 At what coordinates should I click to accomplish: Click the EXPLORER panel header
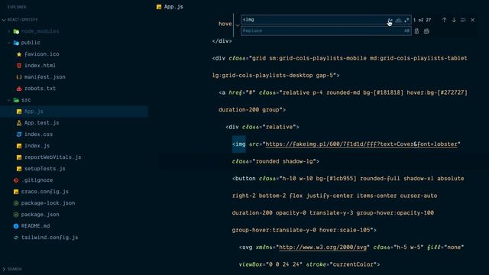click(x=17, y=7)
